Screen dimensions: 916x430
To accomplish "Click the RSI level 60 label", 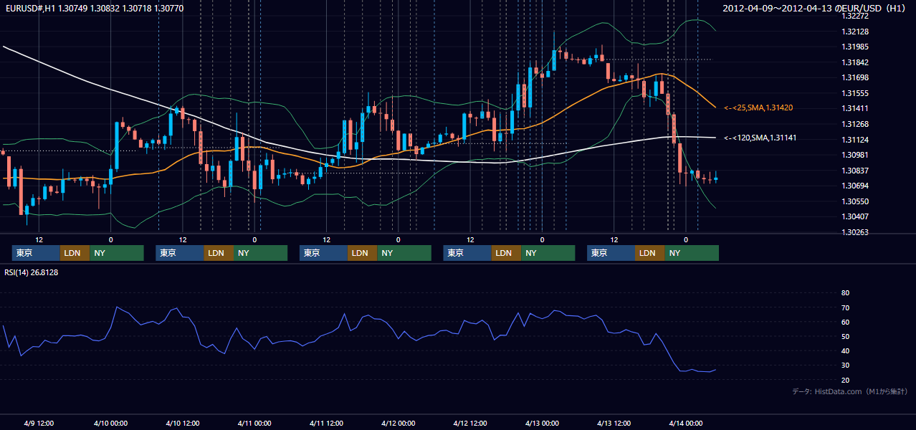I will point(845,322).
